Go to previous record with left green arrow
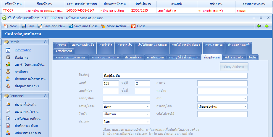 point(259,26)
